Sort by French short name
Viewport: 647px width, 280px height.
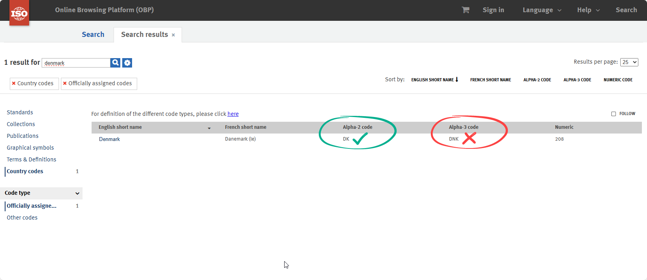491,80
